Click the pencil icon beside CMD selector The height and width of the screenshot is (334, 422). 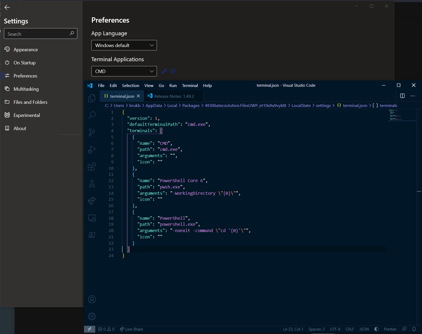(x=164, y=71)
